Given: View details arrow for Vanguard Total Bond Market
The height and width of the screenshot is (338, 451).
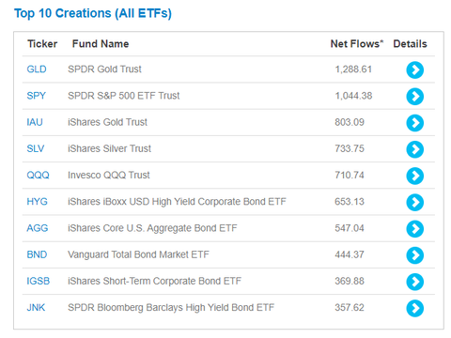Looking at the screenshot, I should point(415,255).
